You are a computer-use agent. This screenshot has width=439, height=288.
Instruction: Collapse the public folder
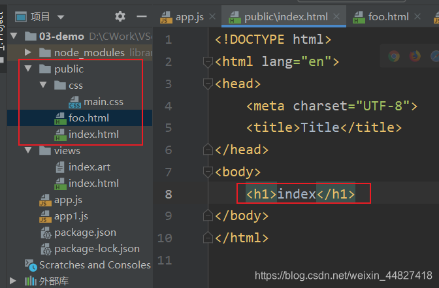(x=28, y=69)
